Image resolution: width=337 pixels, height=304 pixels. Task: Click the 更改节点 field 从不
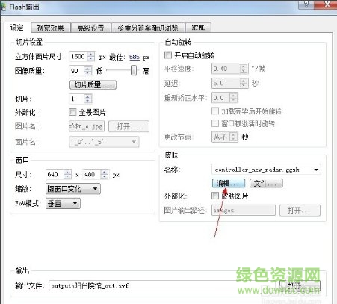coord(220,137)
